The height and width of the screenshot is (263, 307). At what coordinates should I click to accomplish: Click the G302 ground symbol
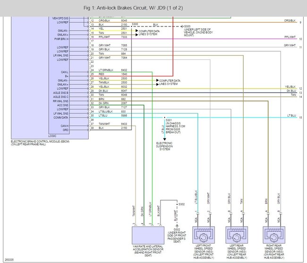coord(177,226)
